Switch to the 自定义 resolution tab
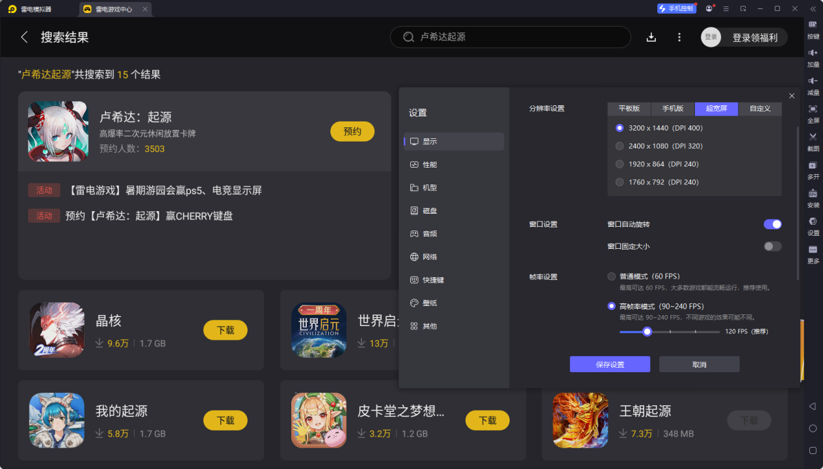The width and height of the screenshot is (823, 469). click(760, 108)
